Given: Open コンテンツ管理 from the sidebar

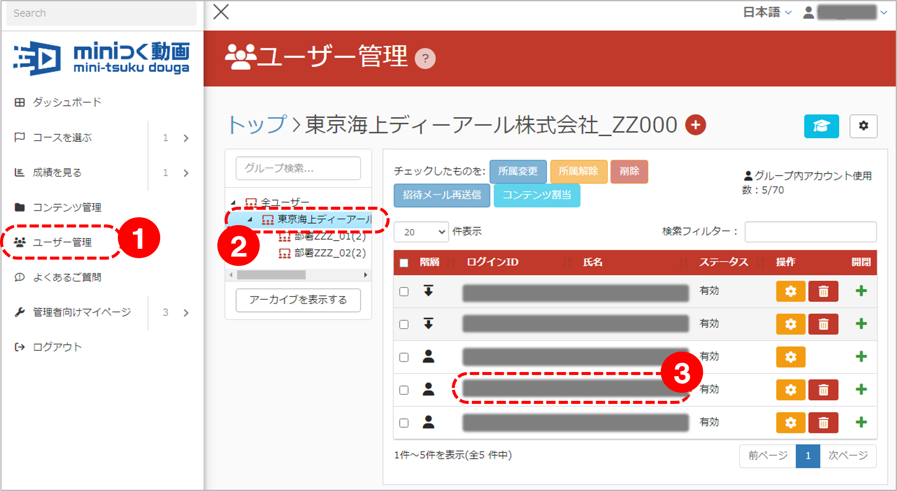Looking at the screenshot, I should (x=67, y=207).
